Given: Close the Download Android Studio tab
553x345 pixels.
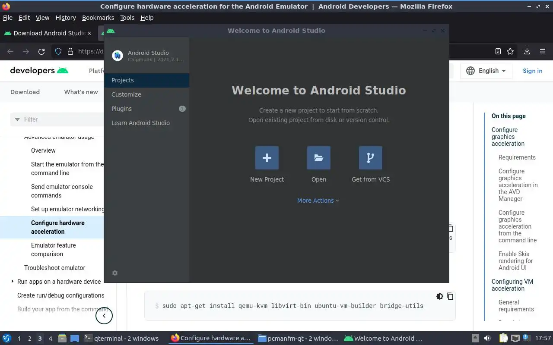Looking at the screenshot, I should 89,33.
